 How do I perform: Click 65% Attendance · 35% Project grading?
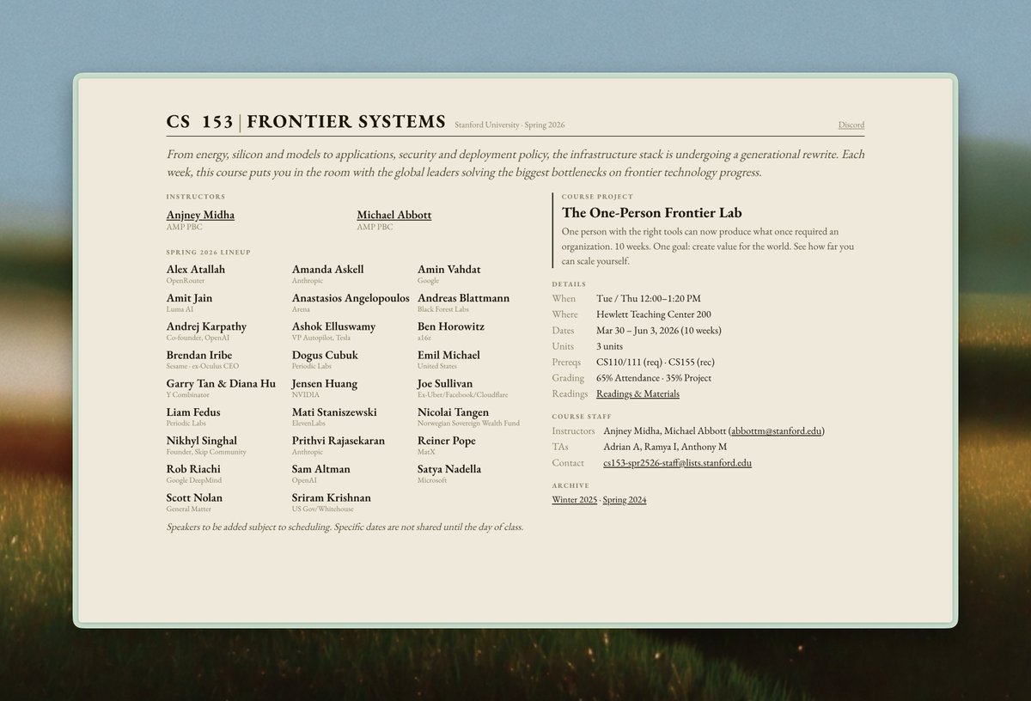tap(654, 378)
